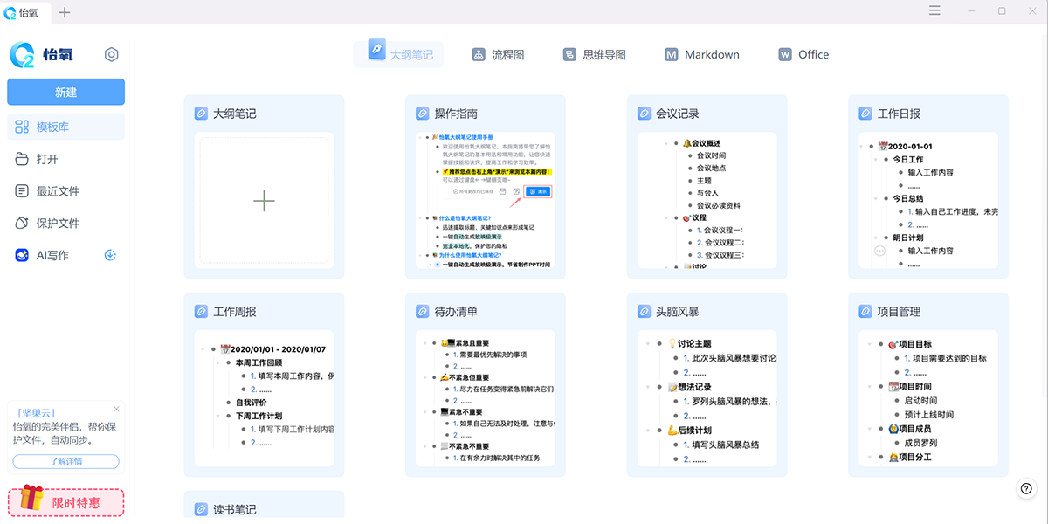
Task: Click the 保护文件 shield icon
Action: coord(23,223)
